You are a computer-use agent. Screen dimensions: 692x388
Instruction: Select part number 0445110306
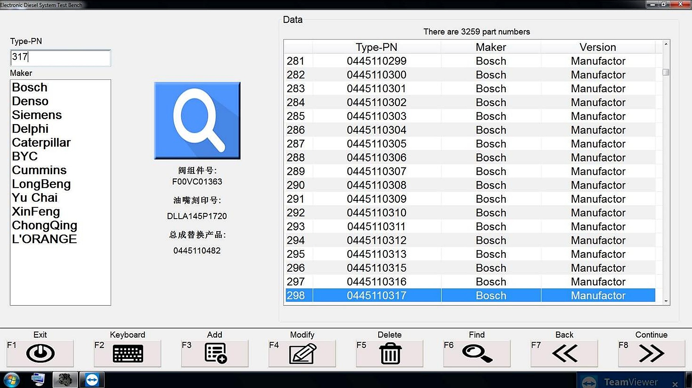coord(376,158)
